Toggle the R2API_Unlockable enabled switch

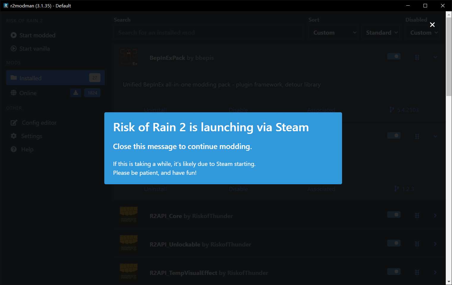click(394, 243)
